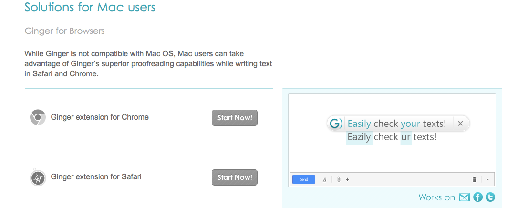Viewport: 528px width, 218px height.
Task: Click the plus icon in the compose toolbar
Action: (347, 180)
